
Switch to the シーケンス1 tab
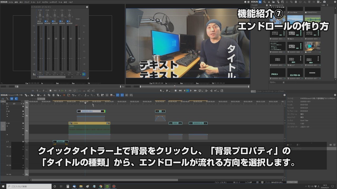tap(33, 99)
